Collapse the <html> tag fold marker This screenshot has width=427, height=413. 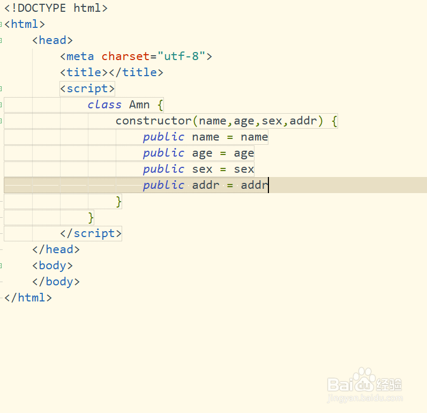(1, 25)
